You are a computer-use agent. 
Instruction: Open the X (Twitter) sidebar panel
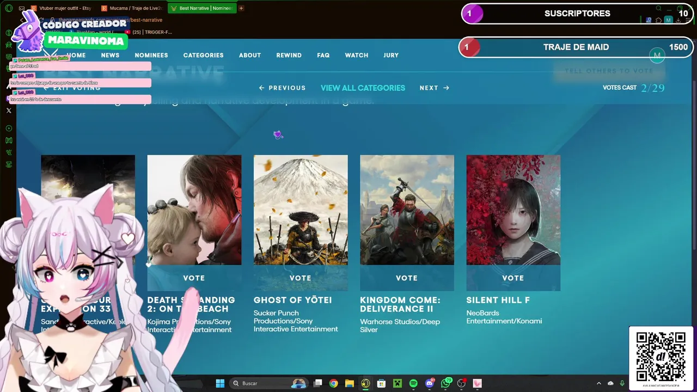(9, 111)
